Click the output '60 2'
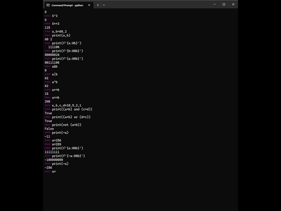This screenshot has width=281, height=211. point(48,39)
